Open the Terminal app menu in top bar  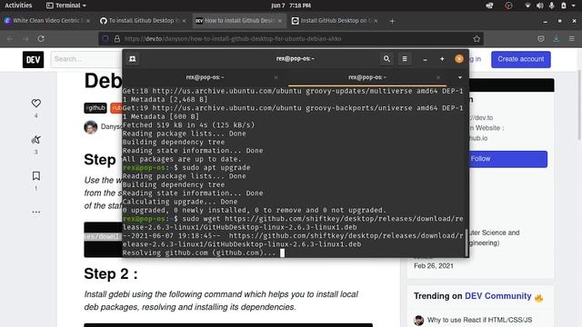[x=66, y=5]
